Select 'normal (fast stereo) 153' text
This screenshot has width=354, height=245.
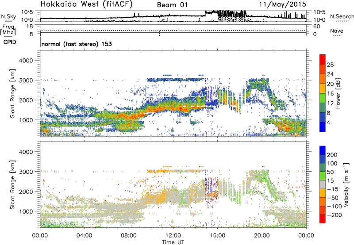[x=77, y=44]
